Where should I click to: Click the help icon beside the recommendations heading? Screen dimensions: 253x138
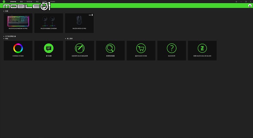tap(15, 36)
